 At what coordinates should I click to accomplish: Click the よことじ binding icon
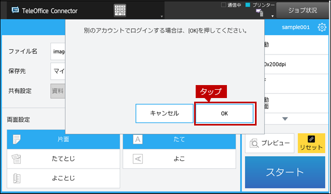pos(17,178)
